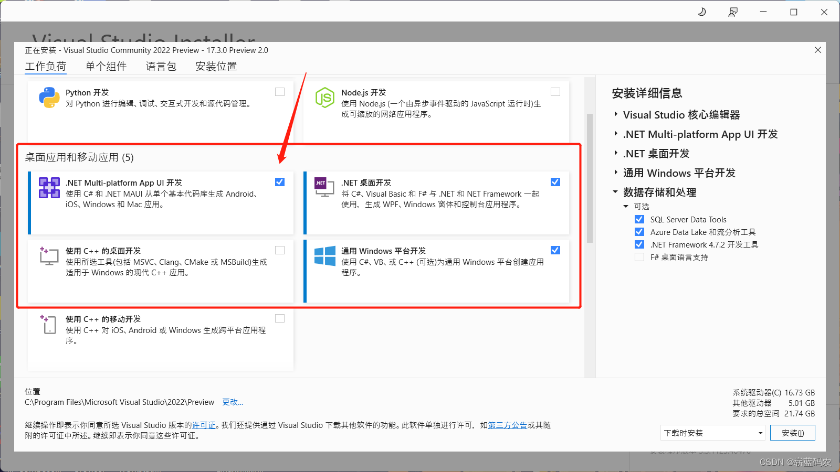This screenshot has width=840, height=472.
Task: Click the Python development workload icon
Action: [x=49, y=98]
